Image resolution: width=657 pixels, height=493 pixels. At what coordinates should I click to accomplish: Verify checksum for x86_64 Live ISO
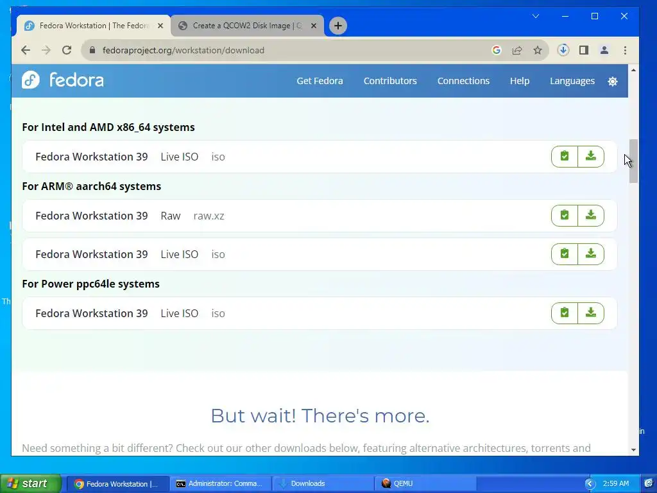point(565,157)
